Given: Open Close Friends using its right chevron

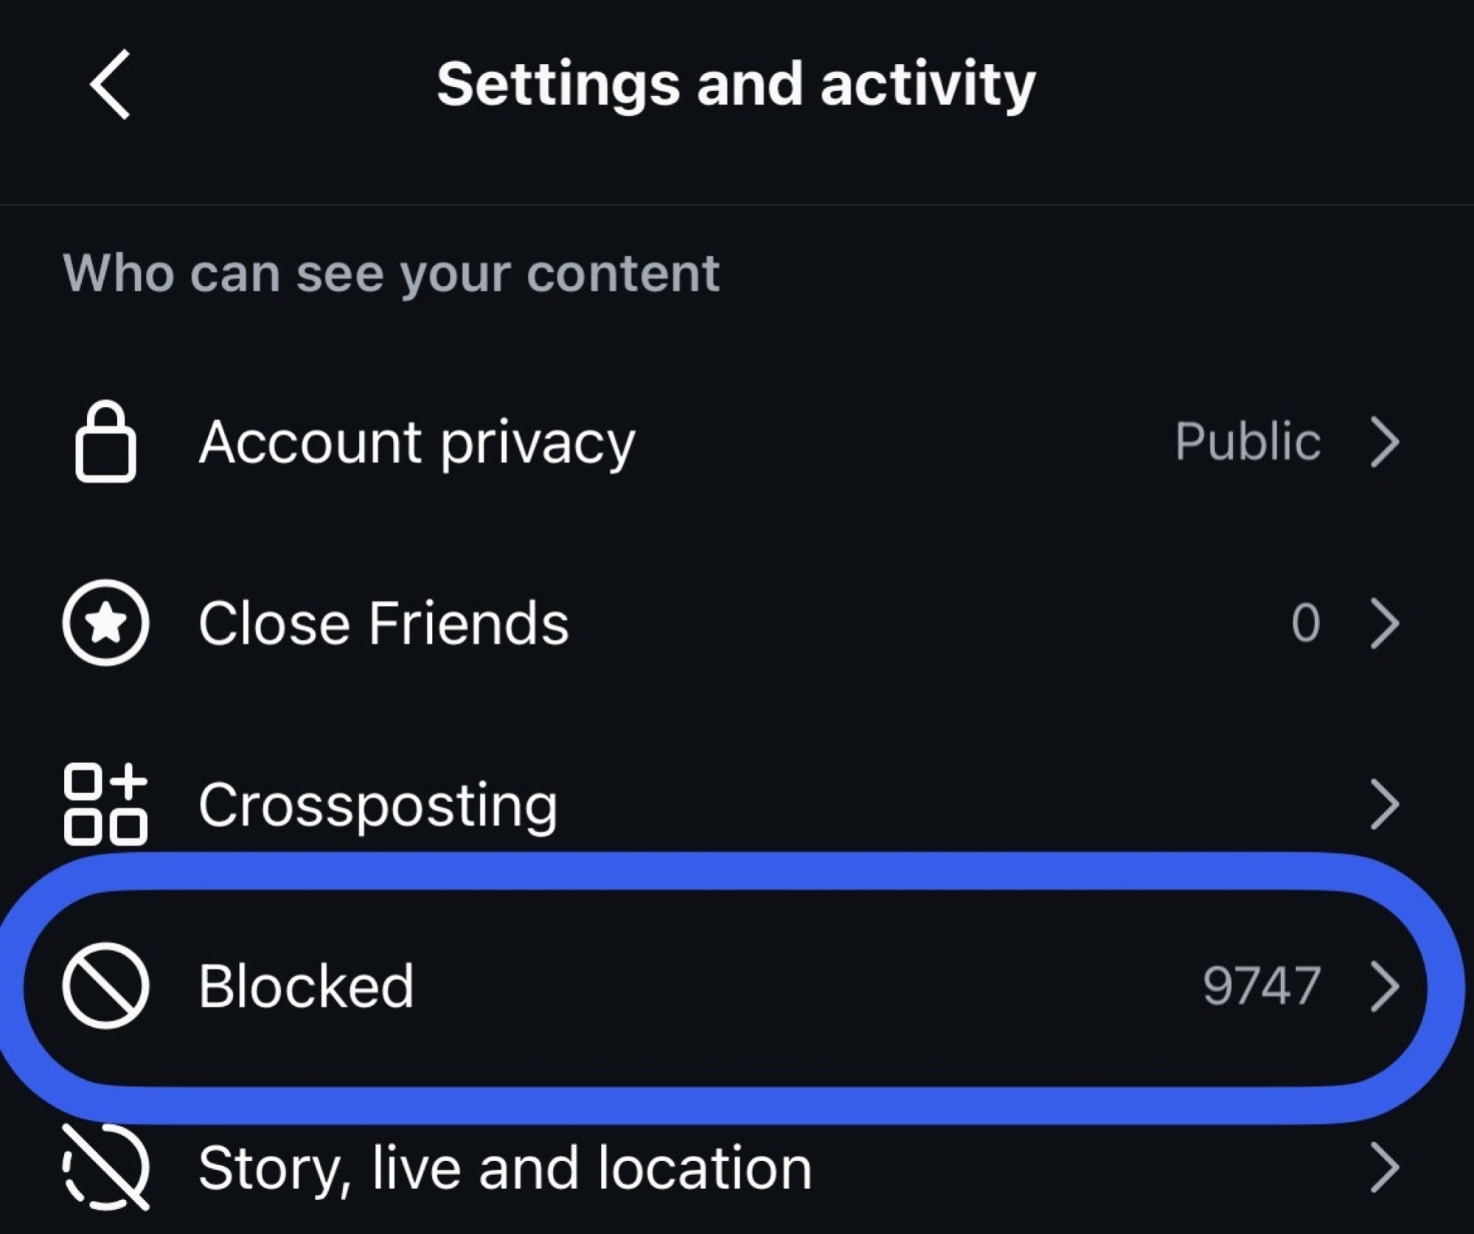Looking at the screenshot, I should 1385,623.
